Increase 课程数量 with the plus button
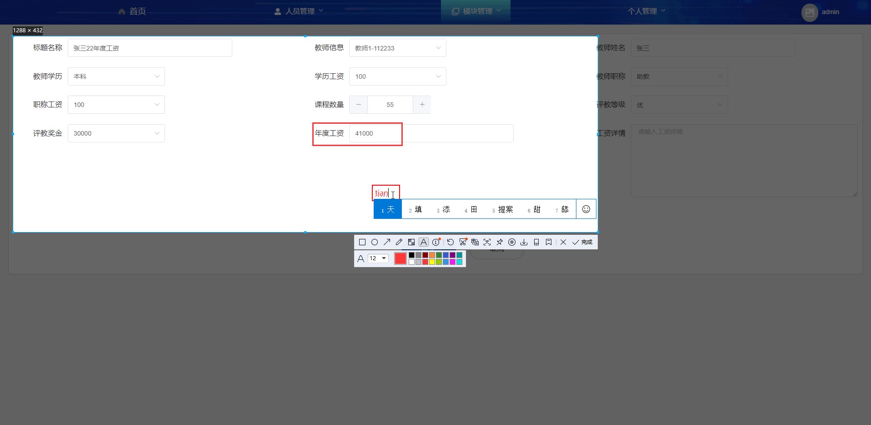871x425 pixels. click(x=422, y=105)
